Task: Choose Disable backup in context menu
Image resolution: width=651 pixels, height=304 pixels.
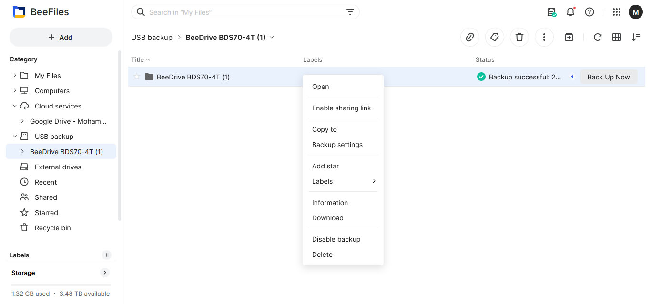Action: (x=336, y=239)
